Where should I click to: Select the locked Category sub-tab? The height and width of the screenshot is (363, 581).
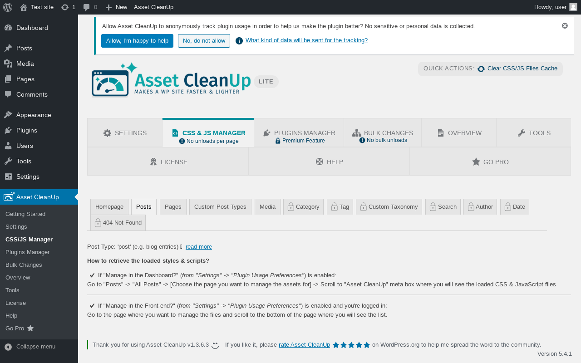pyautogui.click(x=303, y=207)
